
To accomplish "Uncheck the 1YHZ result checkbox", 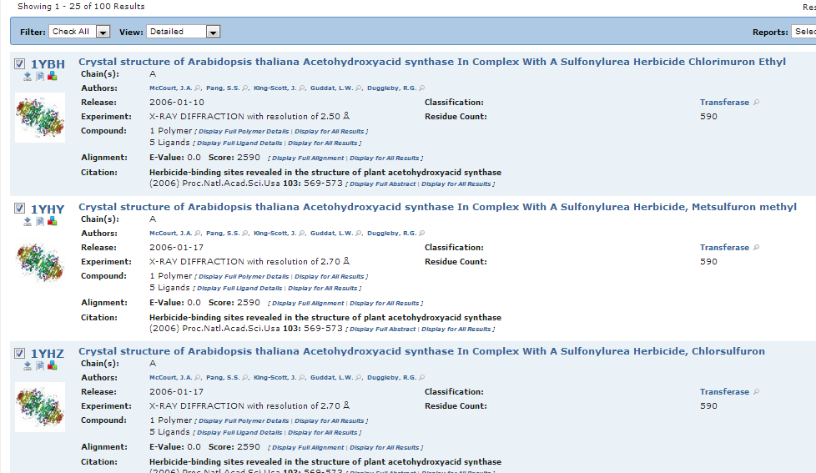I will click(19, 354).
